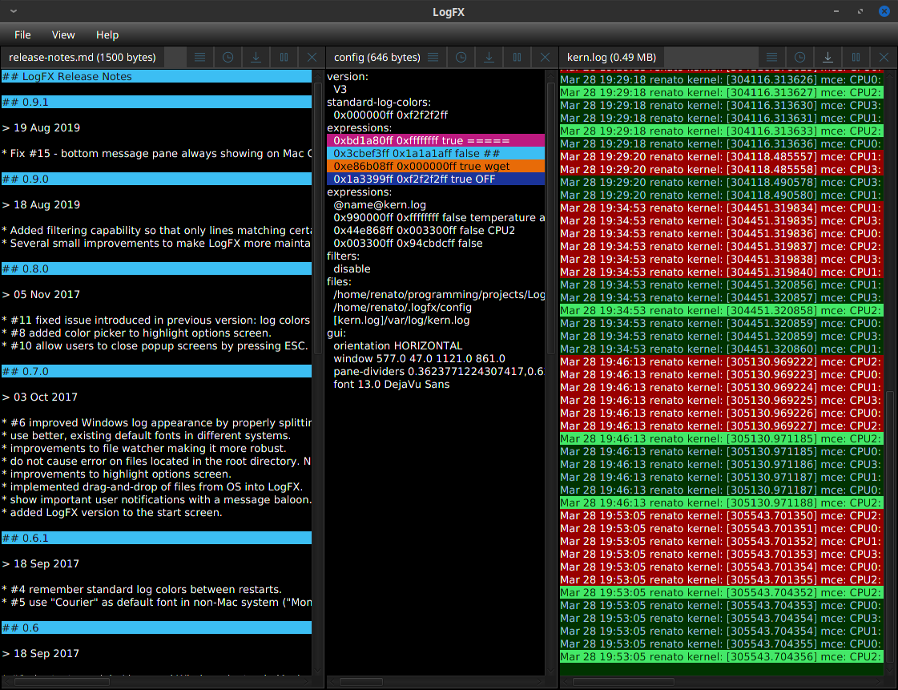Screen dimensions: 898x690
Task: Open the View menu
Action: (x=63, y=35)
